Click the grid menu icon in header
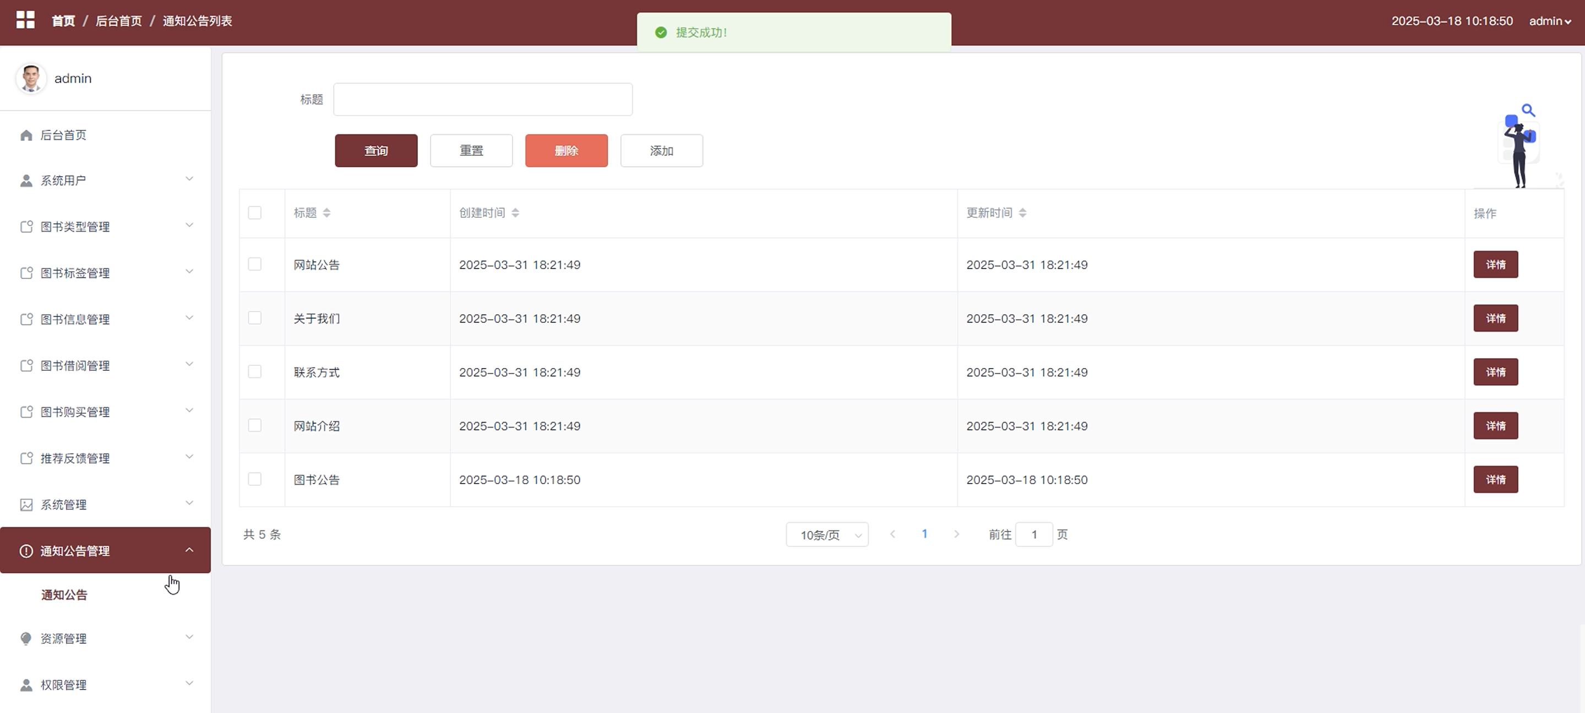The image size is (1585, 713). click(x=25, y=20)
